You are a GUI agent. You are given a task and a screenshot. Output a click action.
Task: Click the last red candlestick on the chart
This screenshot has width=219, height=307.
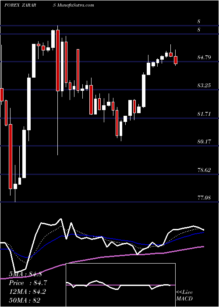(176, 60)
